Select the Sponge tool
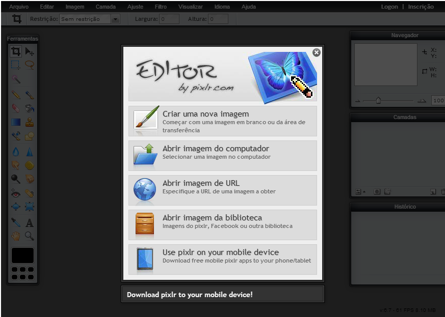 [x=30, y=165]
